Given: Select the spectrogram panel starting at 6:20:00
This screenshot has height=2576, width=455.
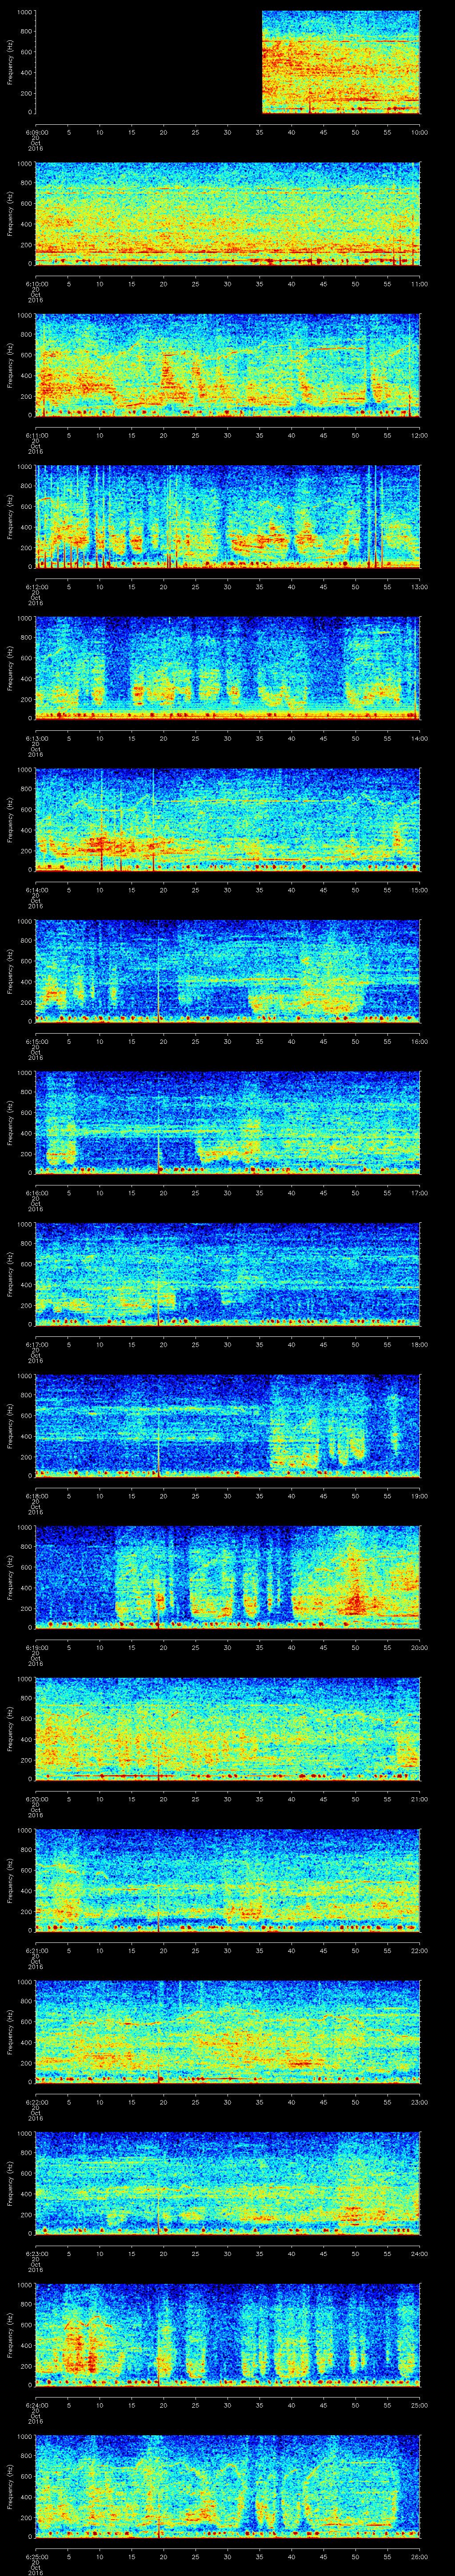Looking at the screenshot, I should [228, 1729].
